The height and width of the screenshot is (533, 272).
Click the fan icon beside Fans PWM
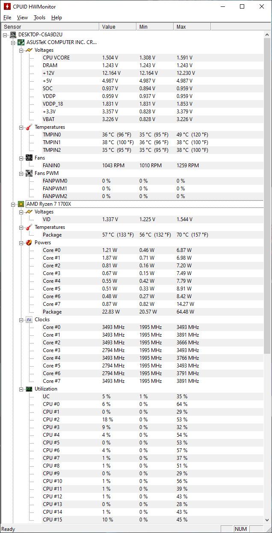pyautogui.click(x=29, y=173)
